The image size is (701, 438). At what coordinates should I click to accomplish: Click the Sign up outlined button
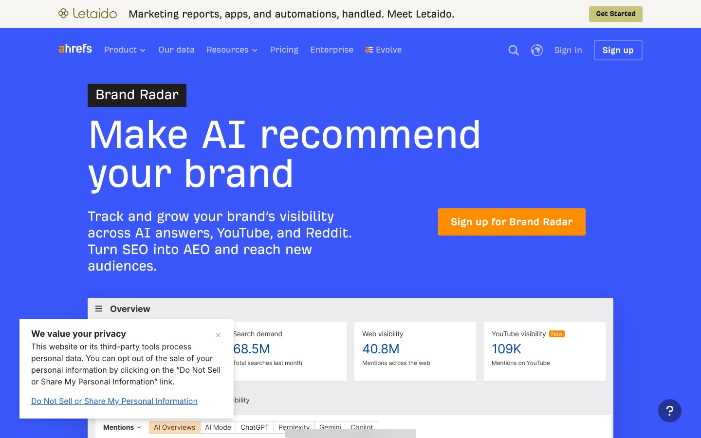618,50
